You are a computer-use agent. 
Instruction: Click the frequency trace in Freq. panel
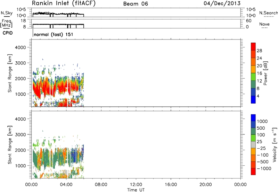[58, 24]
